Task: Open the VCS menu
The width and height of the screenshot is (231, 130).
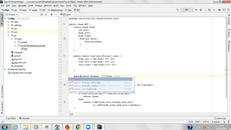Action: tap(75, 6)
